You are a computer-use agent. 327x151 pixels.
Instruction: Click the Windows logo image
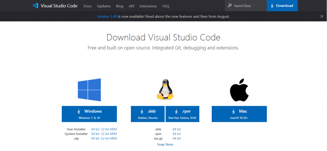(x=89, y=90)
